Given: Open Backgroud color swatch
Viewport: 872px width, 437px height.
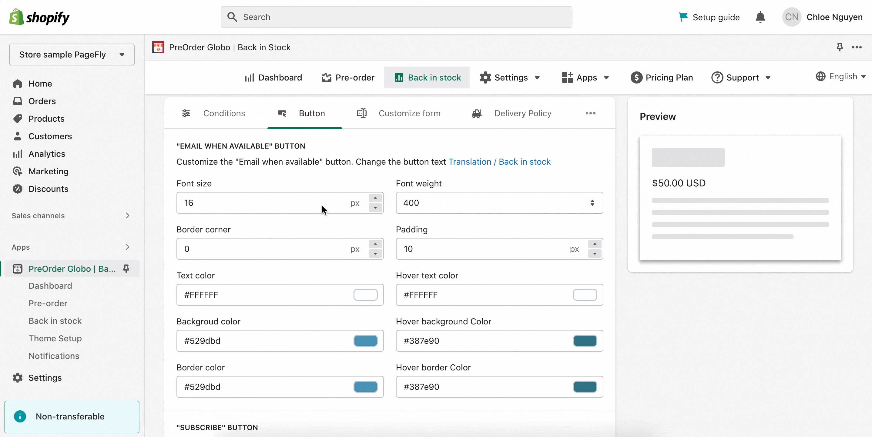Looking at the screenshot, I should pyautogui.click(x=366, y=341).
